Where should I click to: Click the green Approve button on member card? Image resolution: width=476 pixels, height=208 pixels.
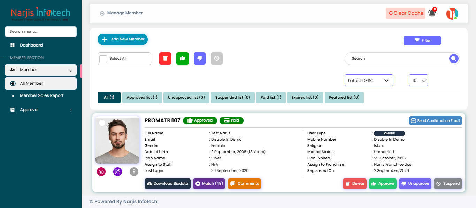click(383, 184)
